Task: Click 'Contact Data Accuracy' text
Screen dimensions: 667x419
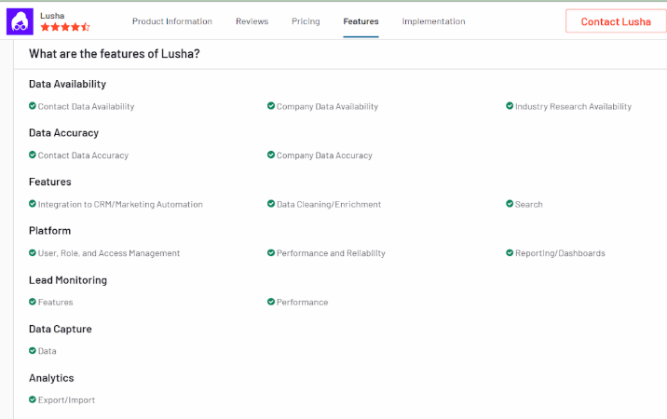Action: tap(83, 155)
